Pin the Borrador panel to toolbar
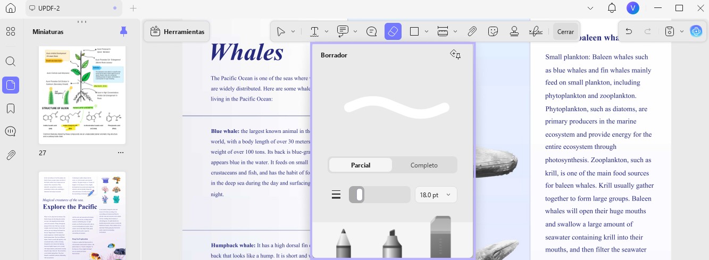The height and width of the screenshot is (260, 709). [x=455, y=54]
